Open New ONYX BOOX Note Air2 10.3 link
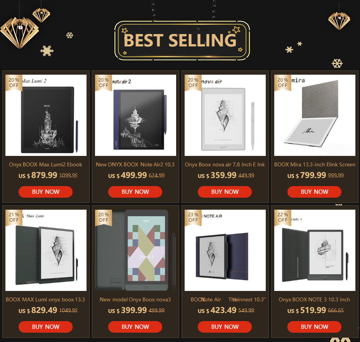 point(135,164)
